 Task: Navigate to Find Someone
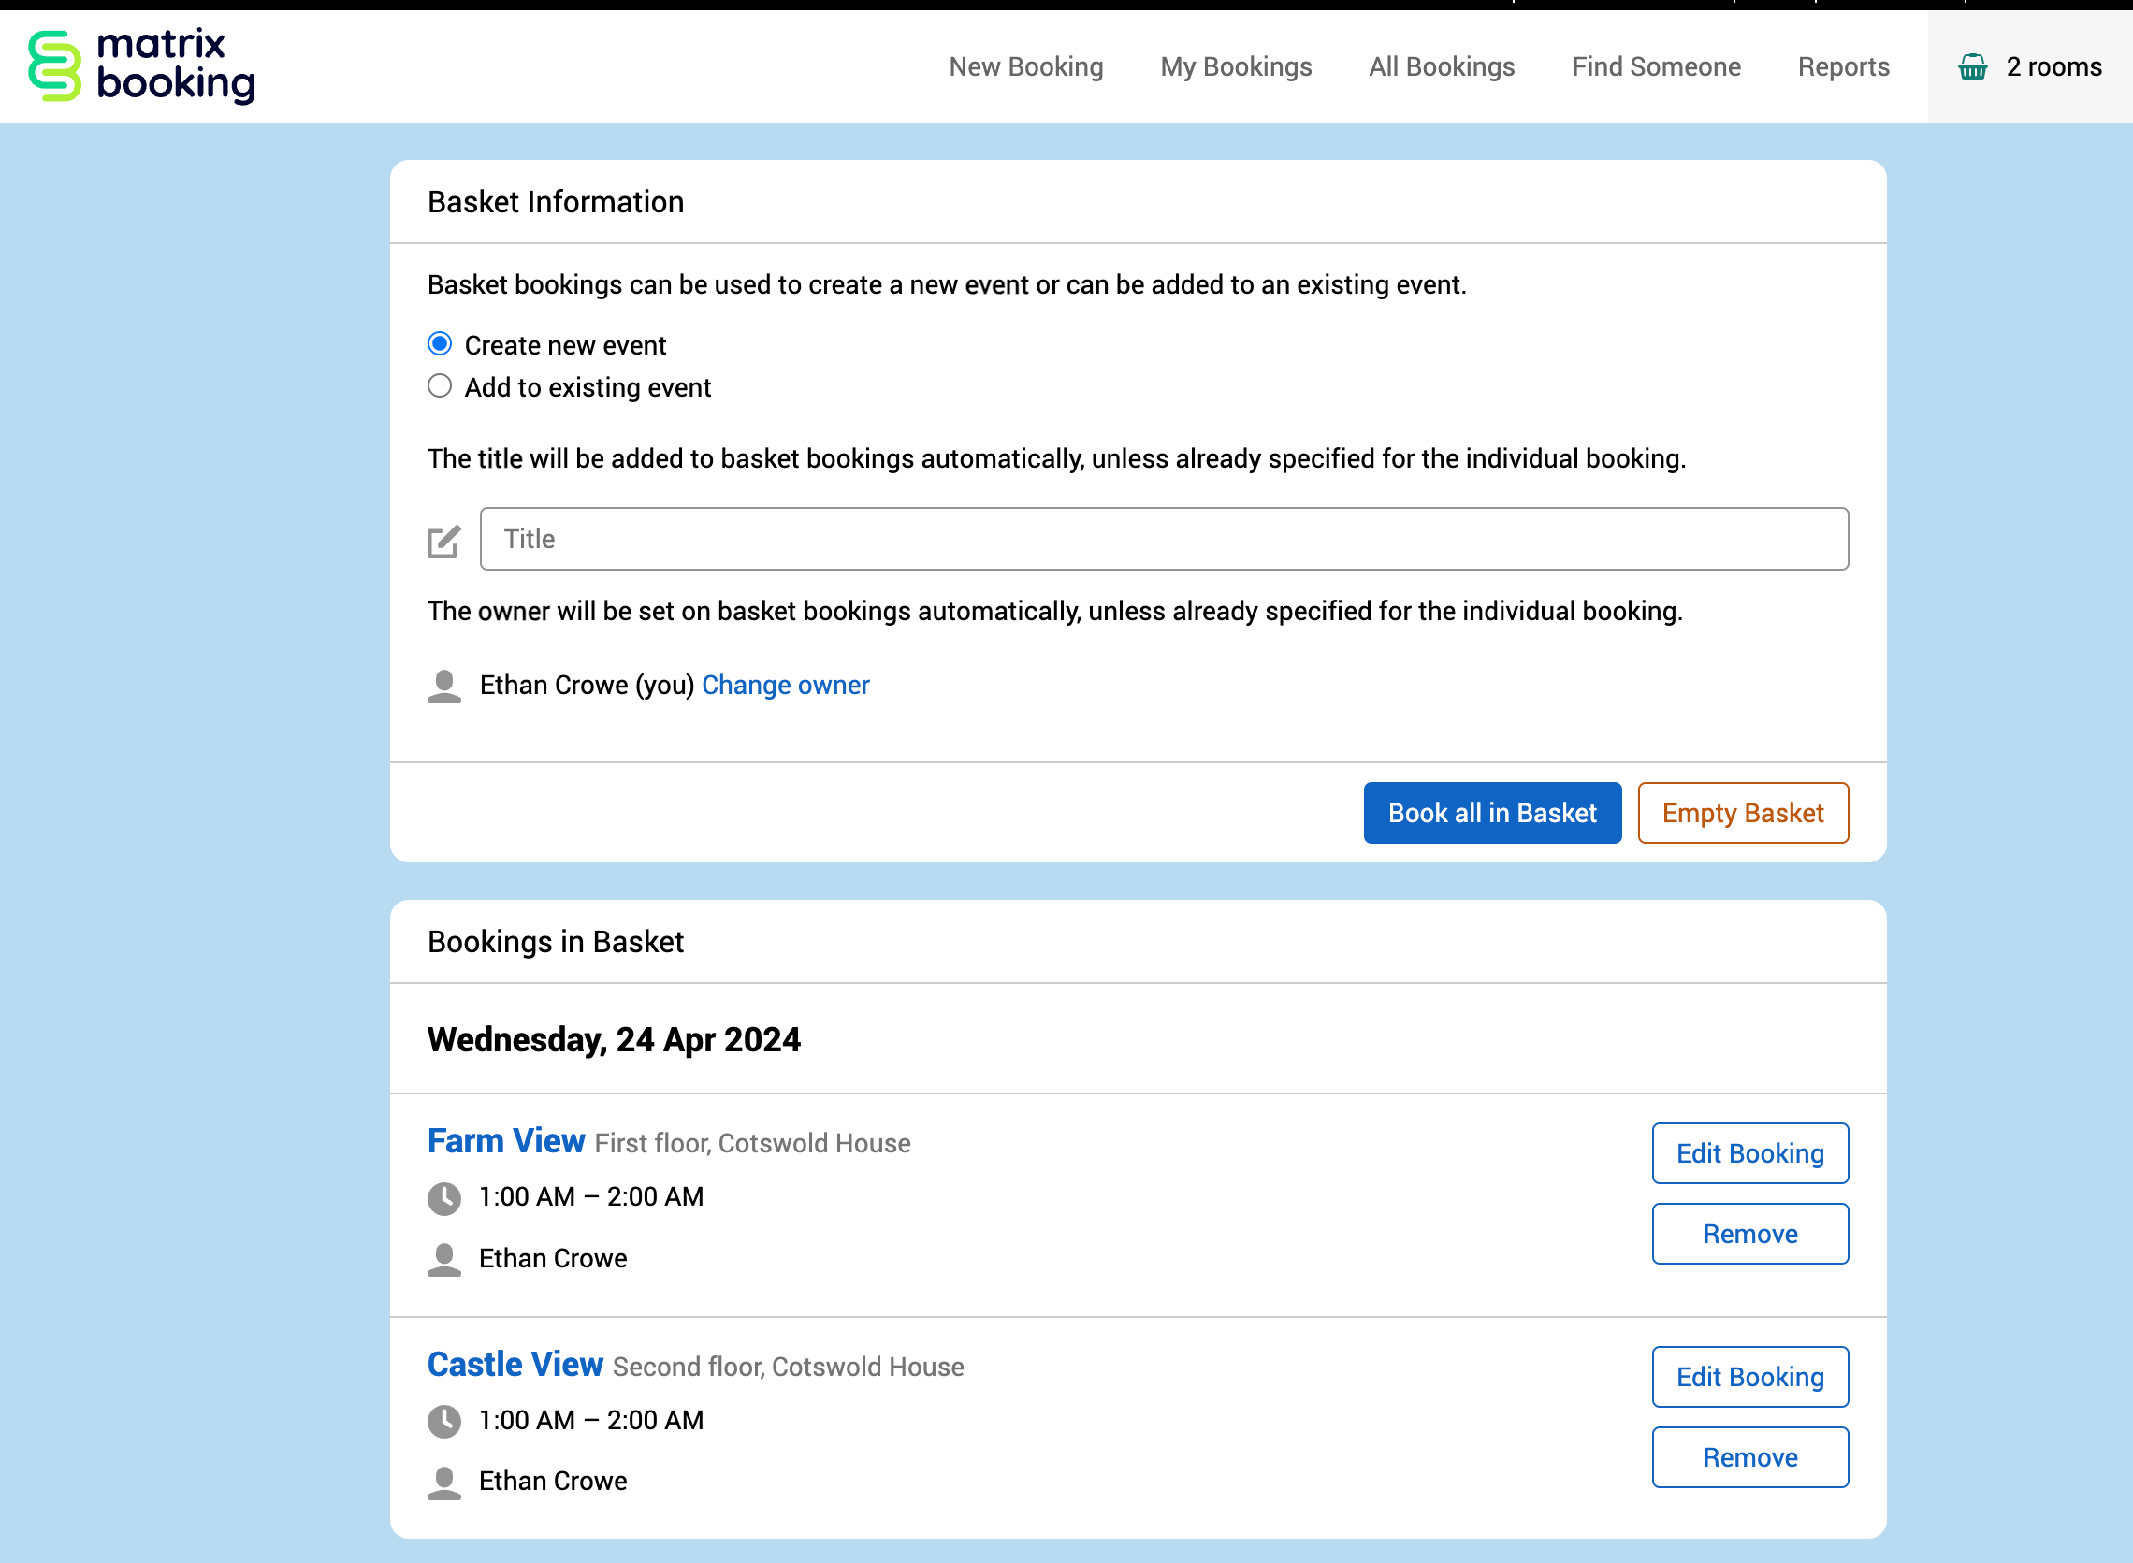pos(1655,66)
